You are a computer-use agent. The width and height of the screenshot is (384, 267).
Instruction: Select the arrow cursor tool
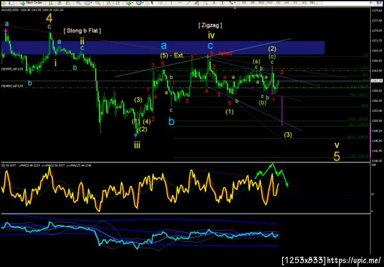coord(152,3)
